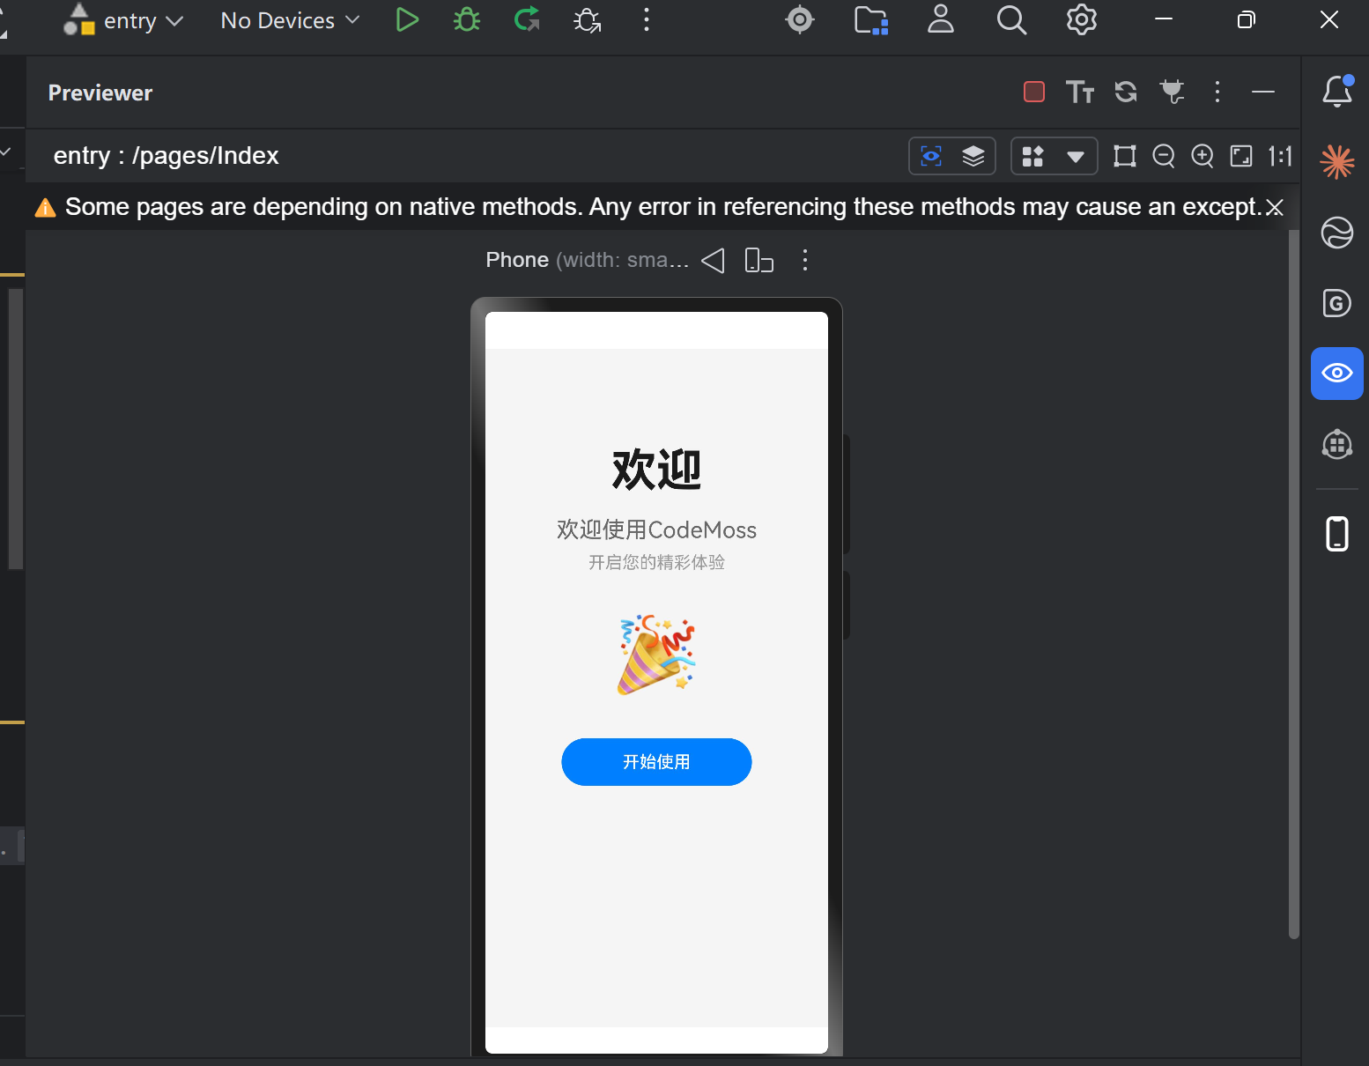Refresh the Previewer
The height and width of the screenshot is (1066, 1369).
point(1126,92)
